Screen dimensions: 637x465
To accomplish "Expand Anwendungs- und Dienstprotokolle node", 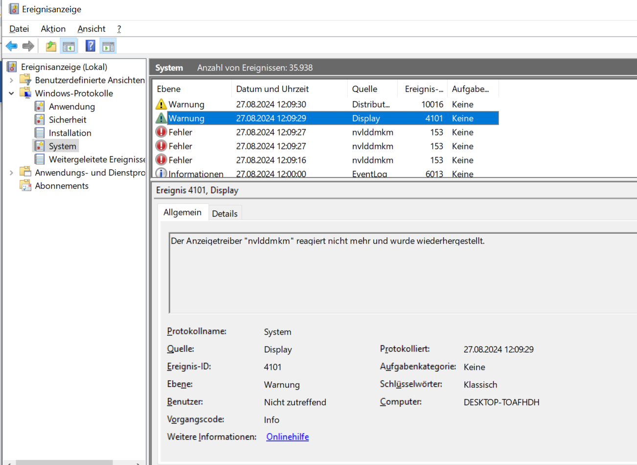I will point(11,173).
